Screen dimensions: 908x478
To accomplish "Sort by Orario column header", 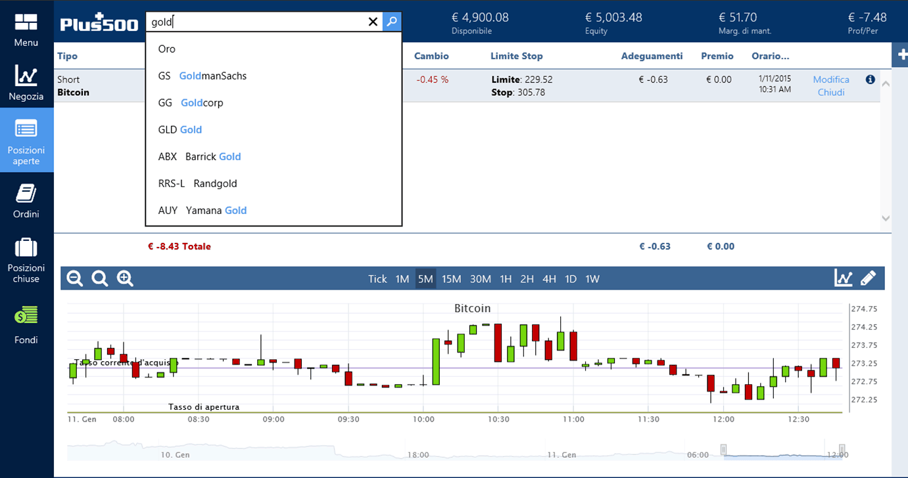I will [771, 56].
